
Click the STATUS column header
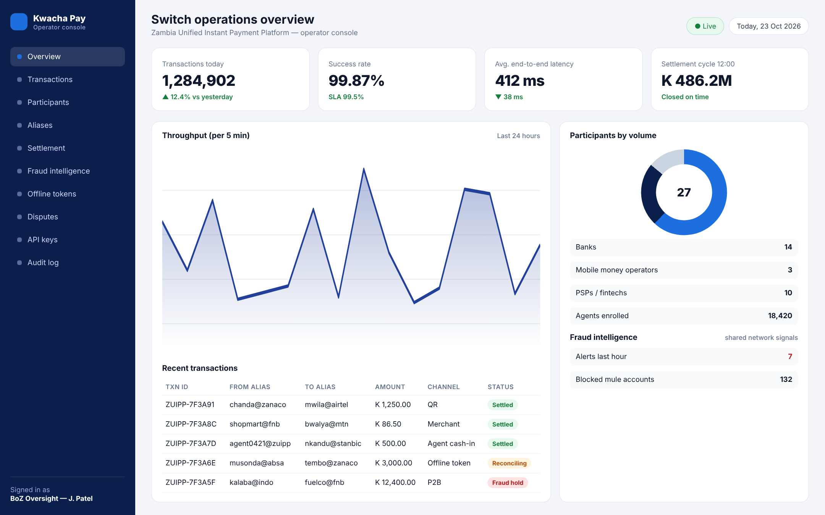(x=500, y=387)
